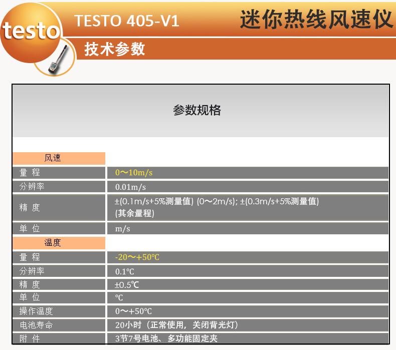The width and height of the screenshot is (396, 350).
Task: Click the 操作温度 row label
Action: [36, 311]
